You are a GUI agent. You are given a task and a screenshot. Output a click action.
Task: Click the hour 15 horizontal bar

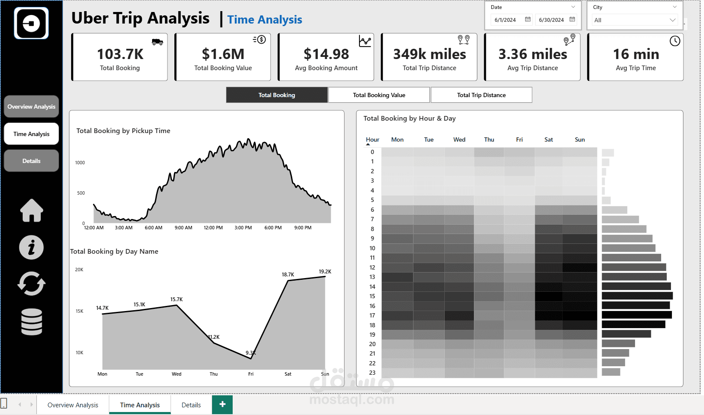[x=637, y=296]
